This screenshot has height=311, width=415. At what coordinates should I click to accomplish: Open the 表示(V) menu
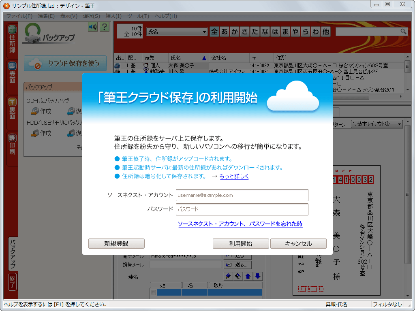68,16
